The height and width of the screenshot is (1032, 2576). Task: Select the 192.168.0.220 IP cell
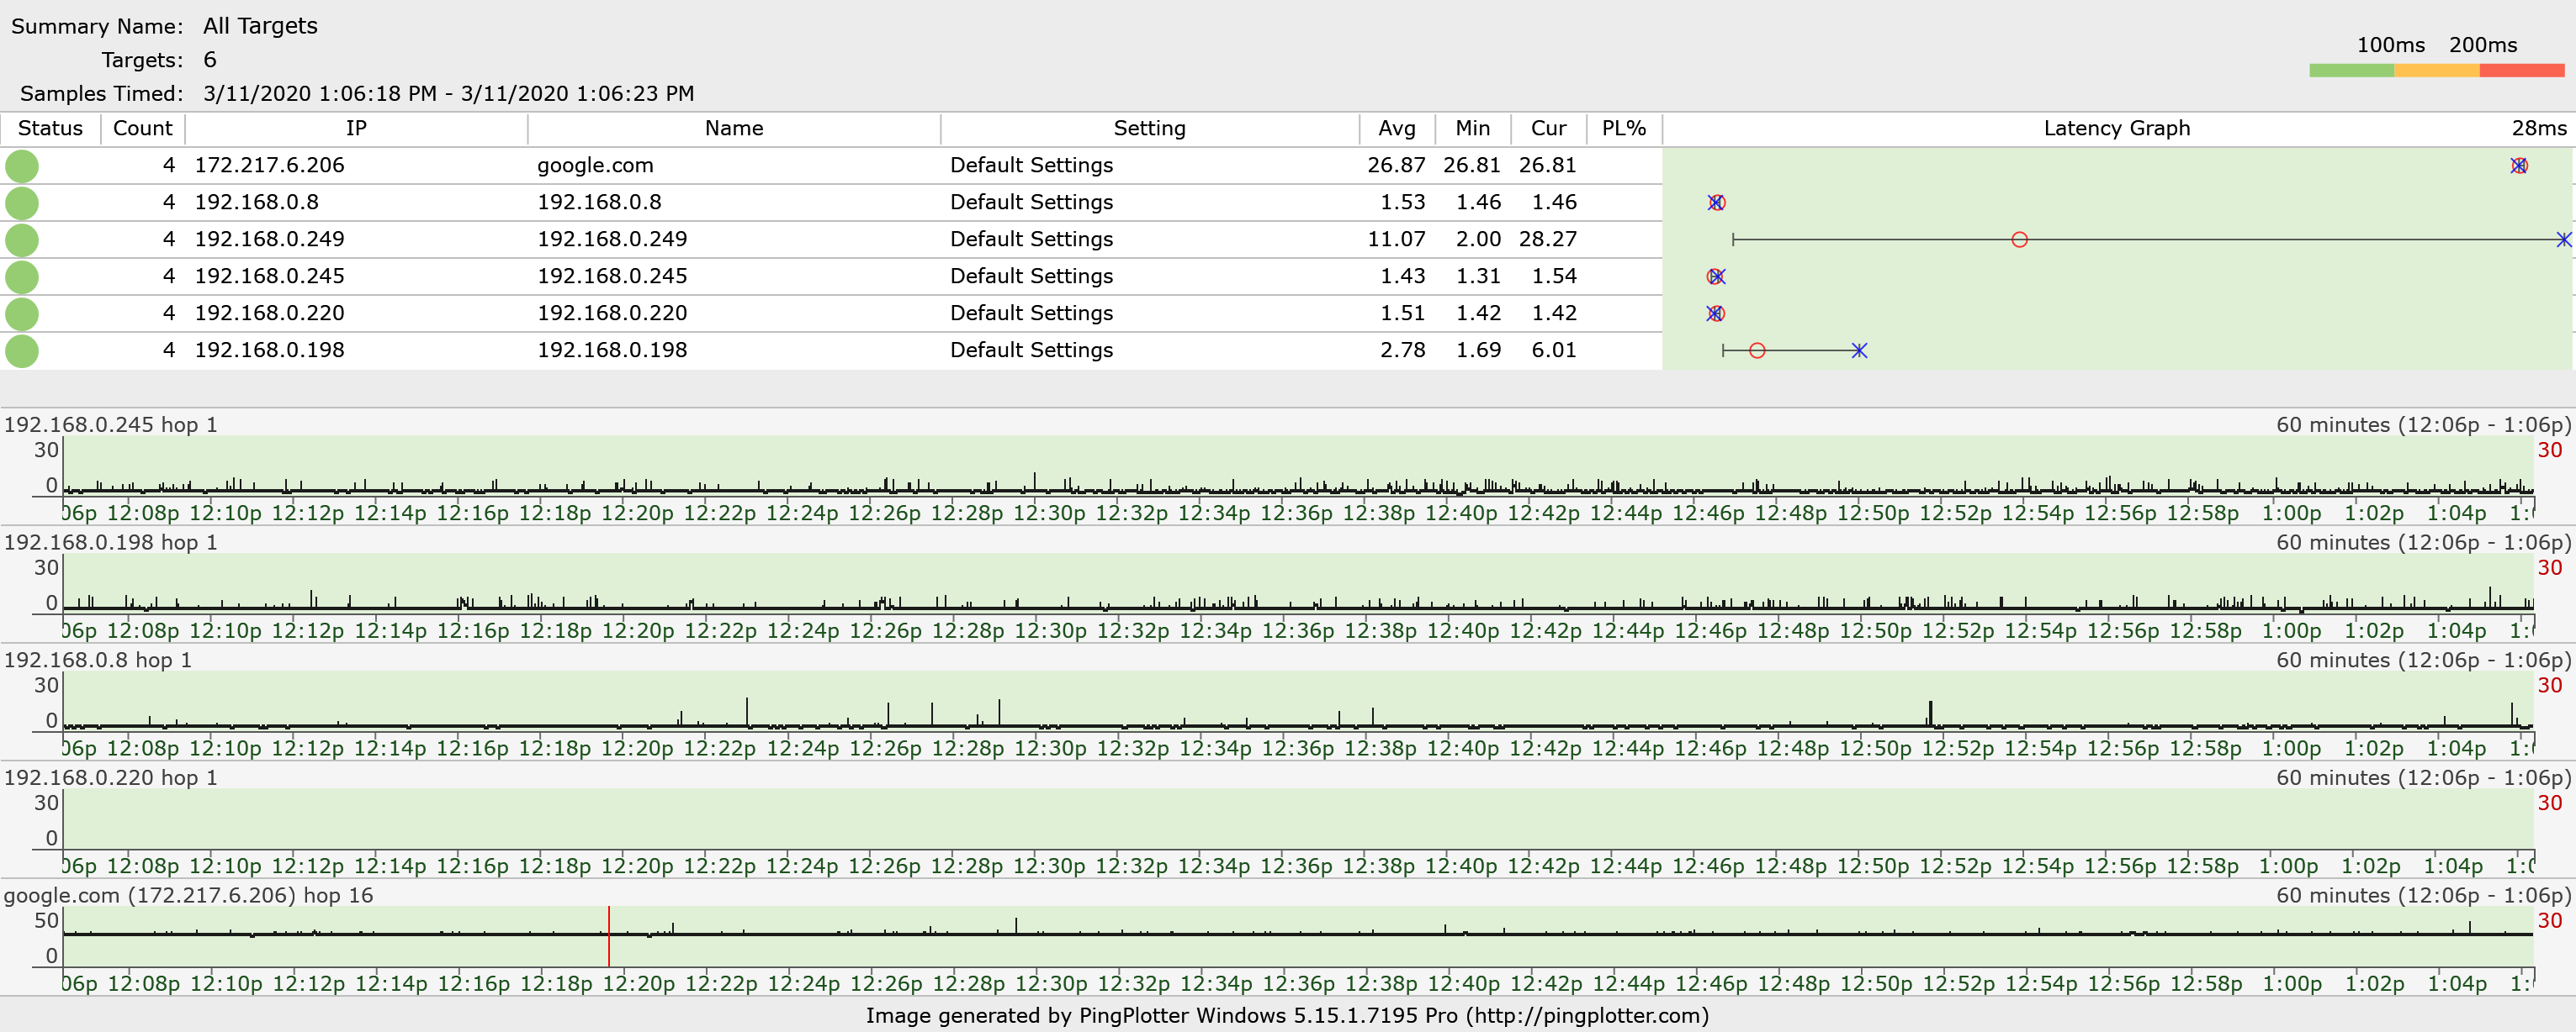[269, 313]
